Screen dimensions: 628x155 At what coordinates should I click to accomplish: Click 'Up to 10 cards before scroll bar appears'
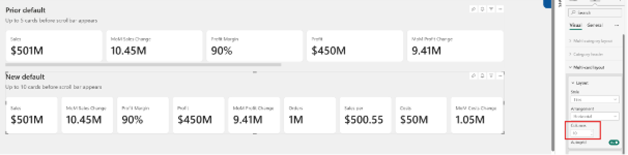click(x=54, y=87)
